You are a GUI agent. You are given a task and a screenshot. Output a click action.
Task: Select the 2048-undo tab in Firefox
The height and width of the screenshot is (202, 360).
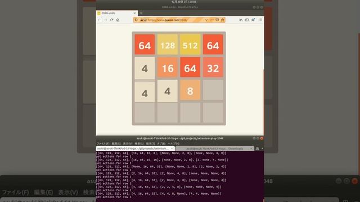[116, 13]
